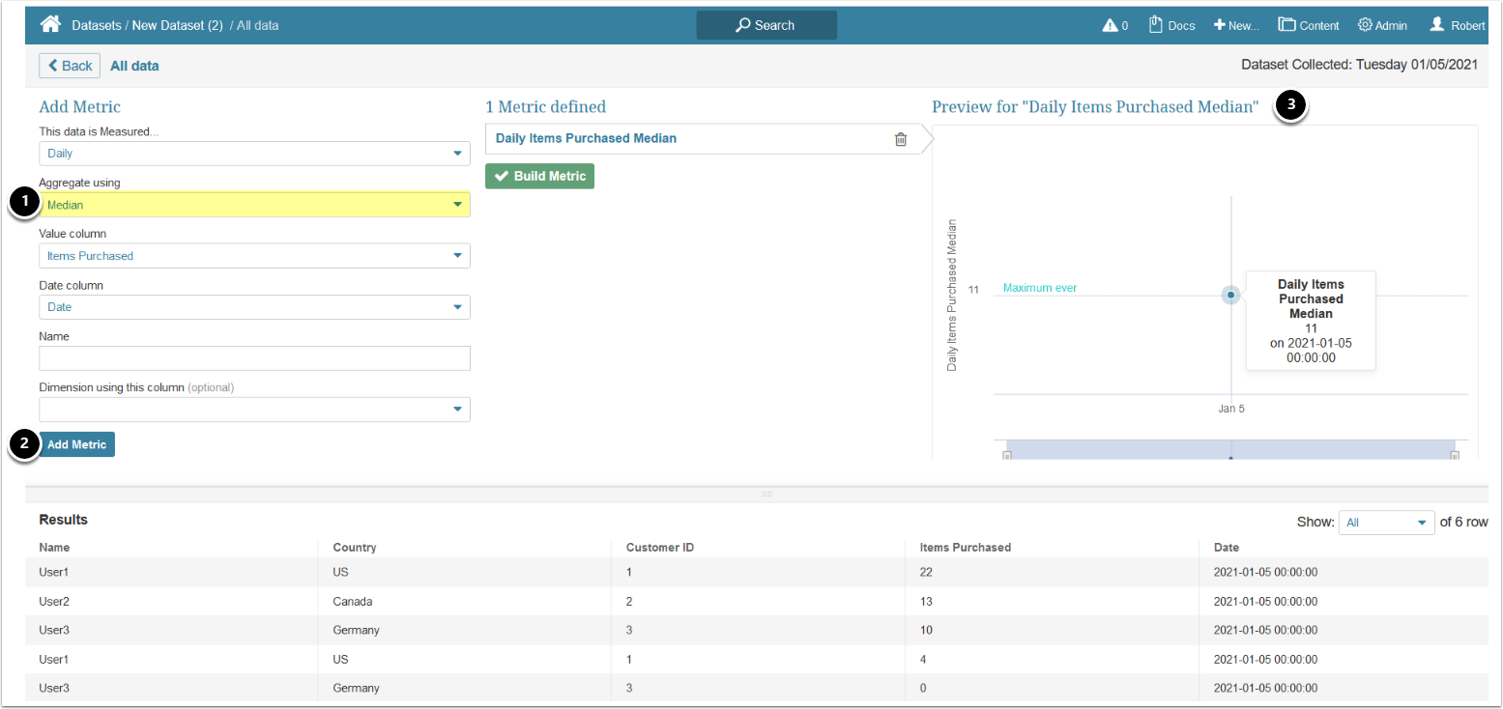Open the New plus menu
The width and height of the screenshot is (1503, 709).
[1236, 26]
